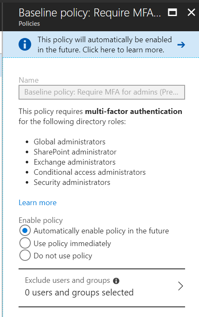Image resolution: width=199 pixels, height=317 pixels.
Task: Click the 'Enable policy' section label
Action: (x=40, y=220)
